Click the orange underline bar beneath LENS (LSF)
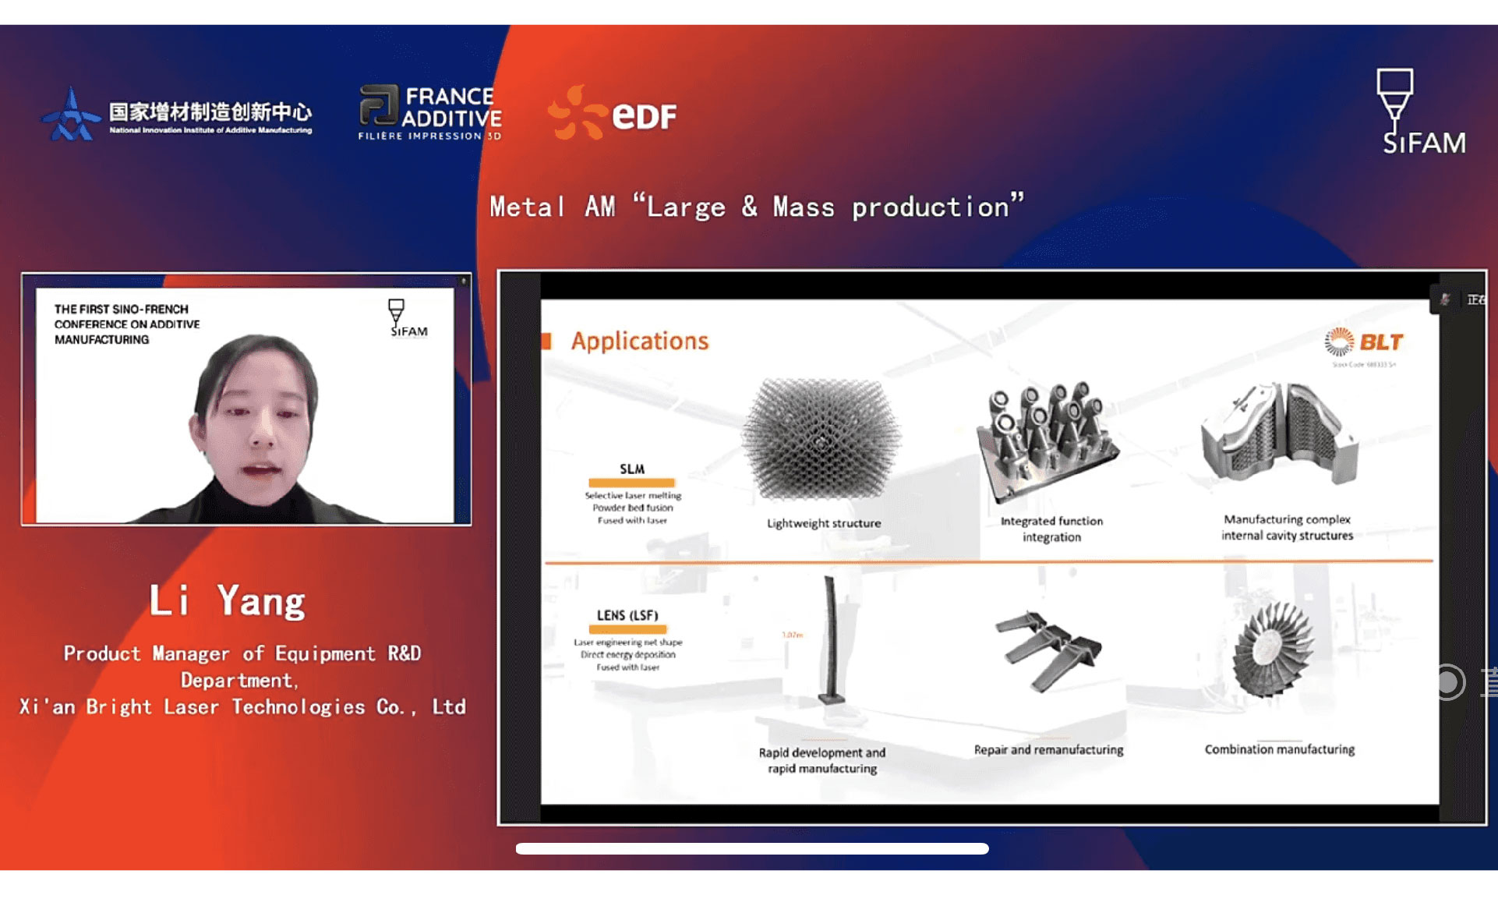The height and width of the screenshot is (899, 1498). click(x=628, y=629)
